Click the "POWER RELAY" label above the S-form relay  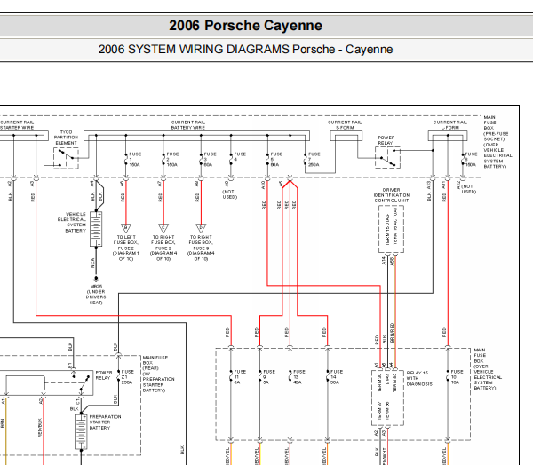[386, 140]
